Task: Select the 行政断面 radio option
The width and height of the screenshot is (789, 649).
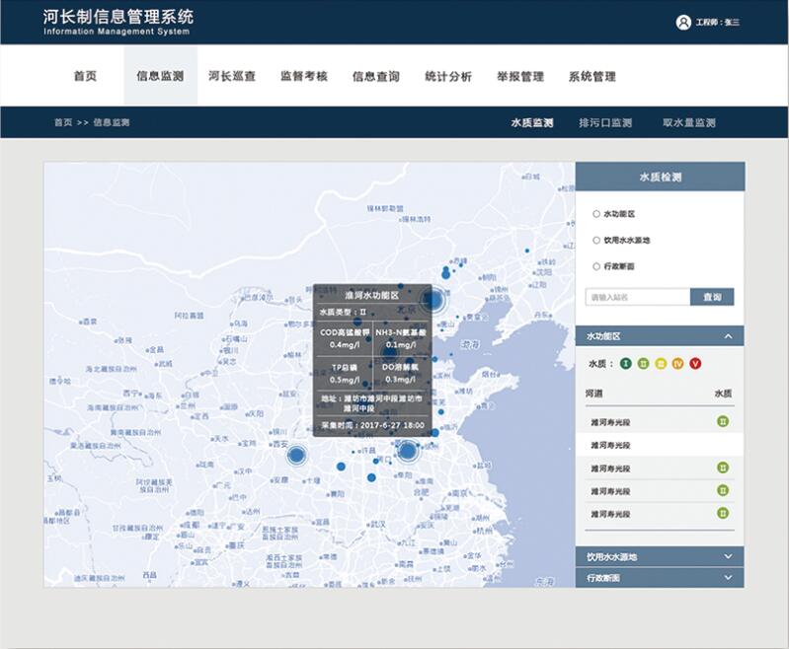Action: (596, 266)
